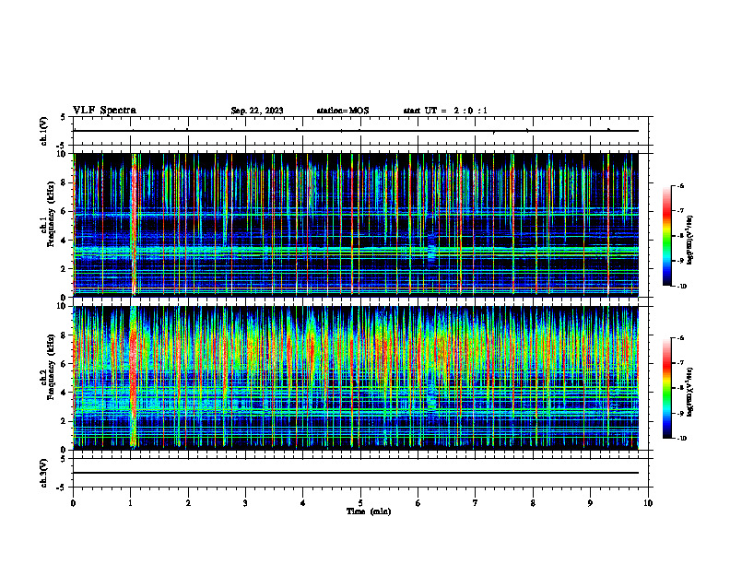Click the time axis end label "10"

tap(648, 503)
